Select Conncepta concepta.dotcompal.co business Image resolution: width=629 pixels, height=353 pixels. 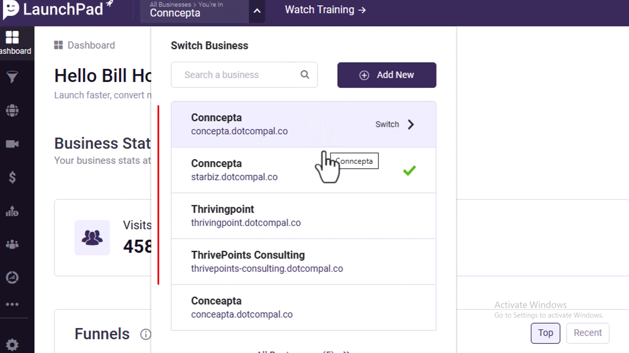(304, 124)
